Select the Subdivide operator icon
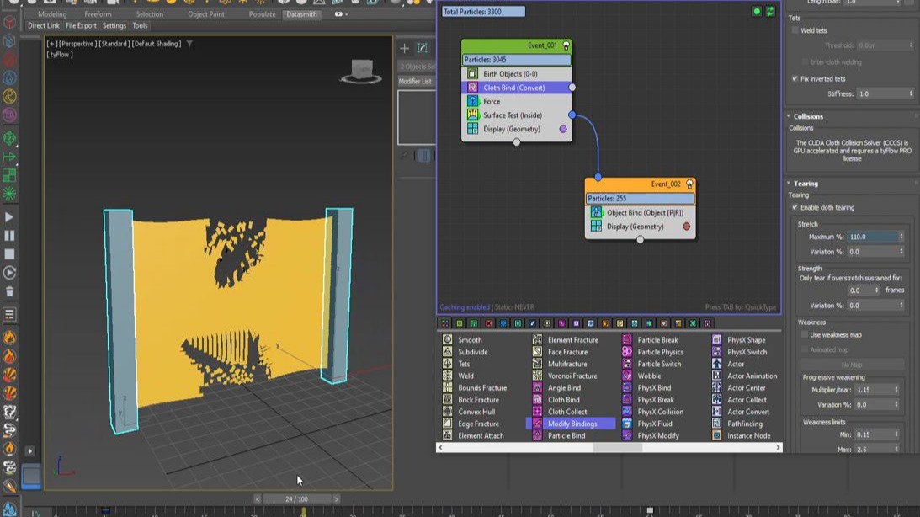 (447, 351)
